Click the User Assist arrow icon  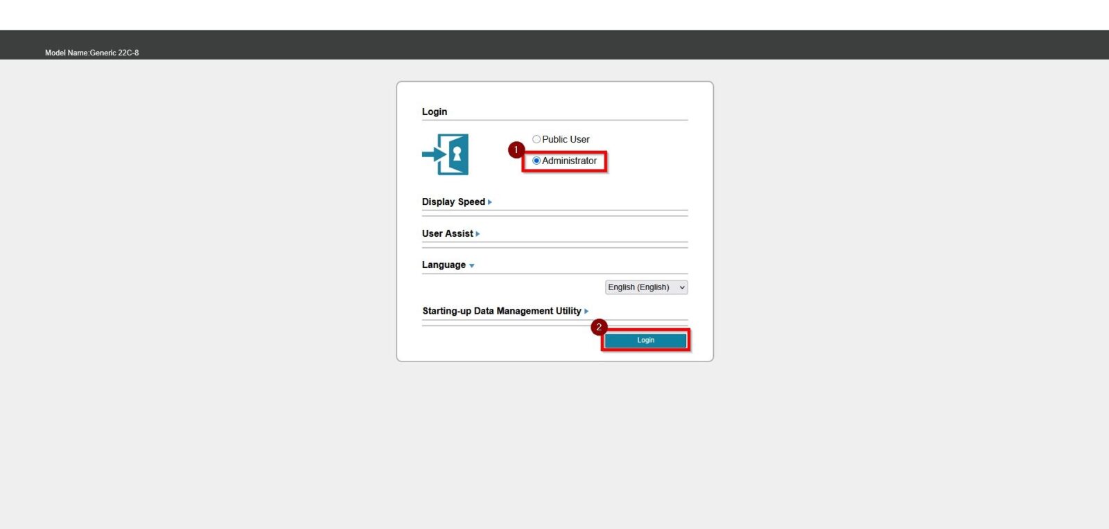[478, 234]
